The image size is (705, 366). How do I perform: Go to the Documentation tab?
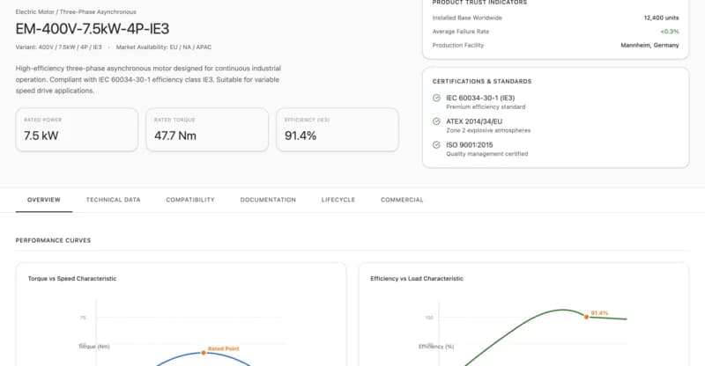(x=268, y=200)
